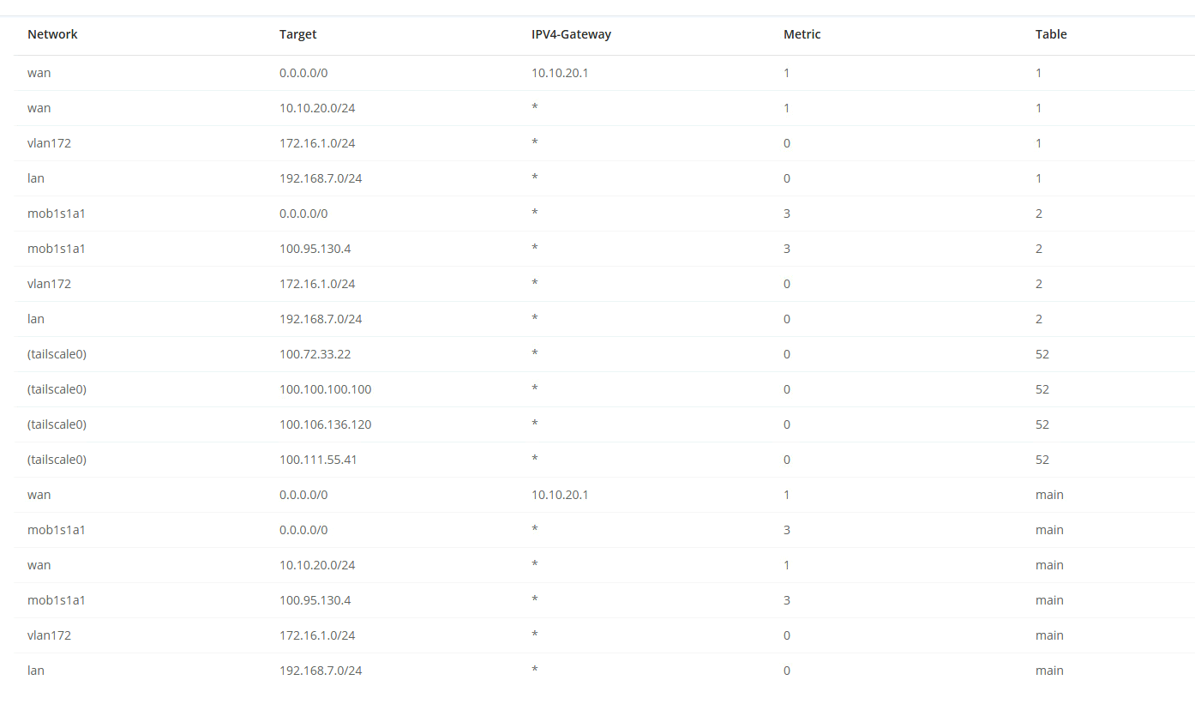Click the last row's main table cell
The image size is (1195, 710).
pos(1049,671)
